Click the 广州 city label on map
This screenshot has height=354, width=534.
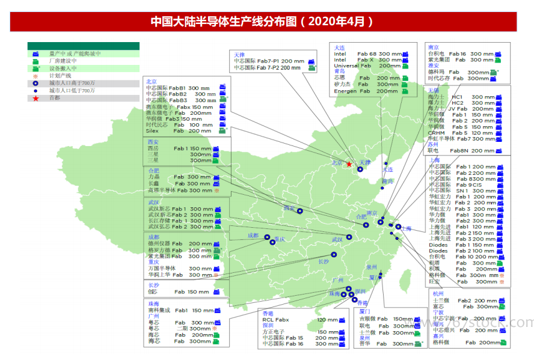338,280
